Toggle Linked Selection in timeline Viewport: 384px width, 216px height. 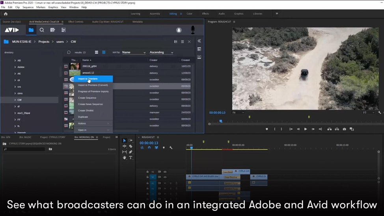156,148
